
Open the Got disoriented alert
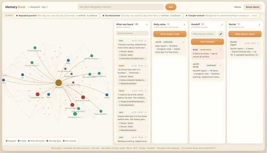(141, 16)
